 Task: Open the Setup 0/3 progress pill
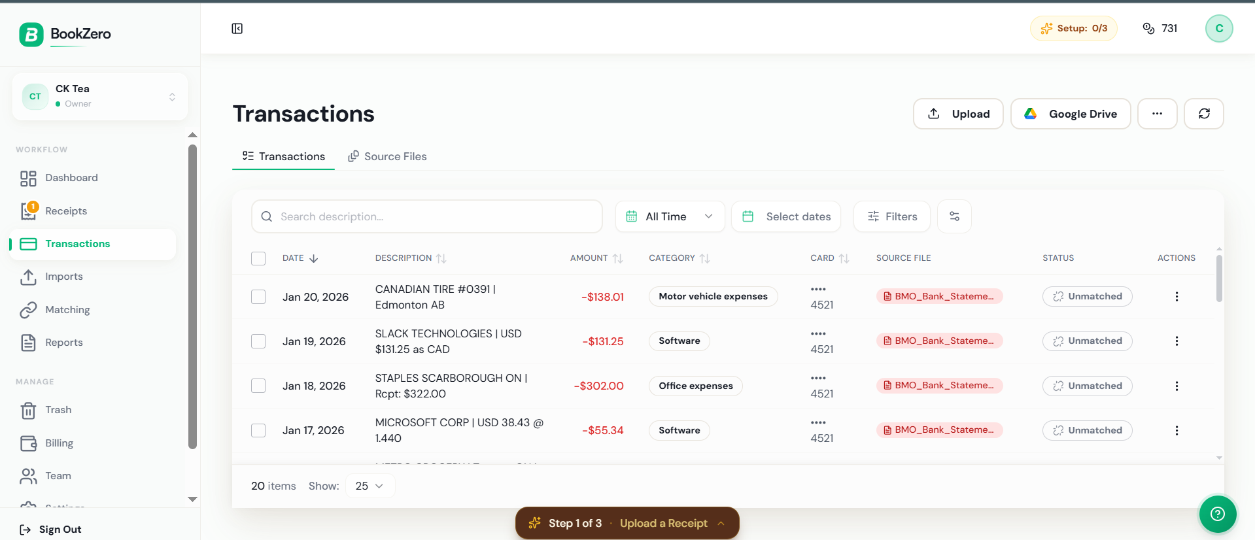(1074, 28)
